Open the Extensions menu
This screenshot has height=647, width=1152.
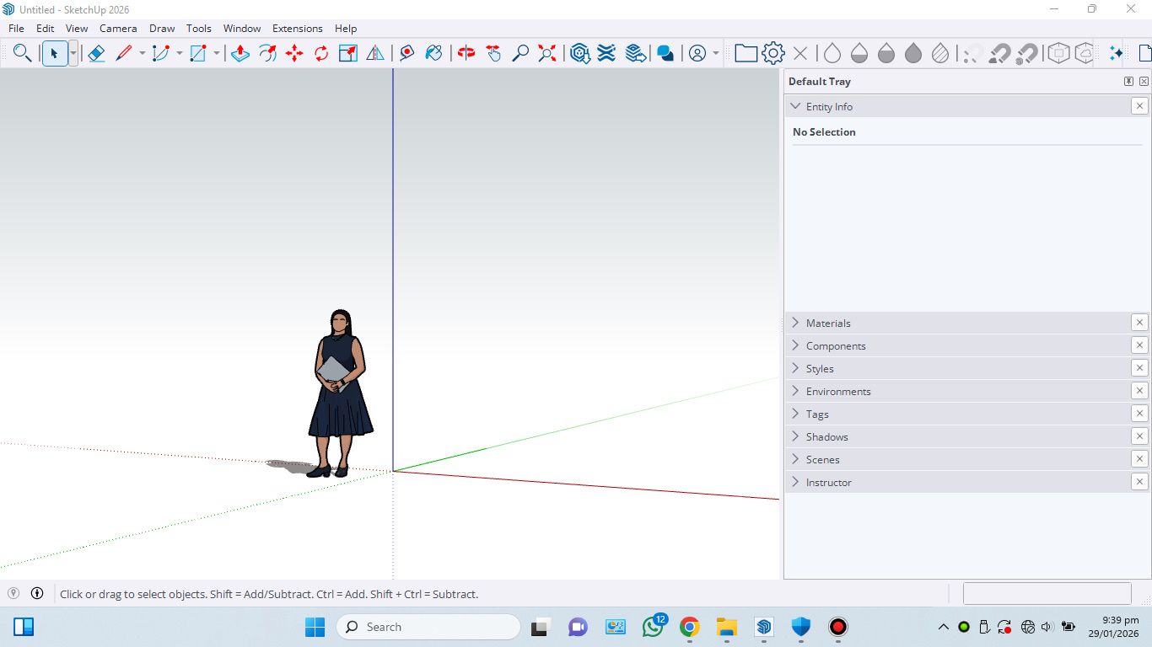click(298, 28)
